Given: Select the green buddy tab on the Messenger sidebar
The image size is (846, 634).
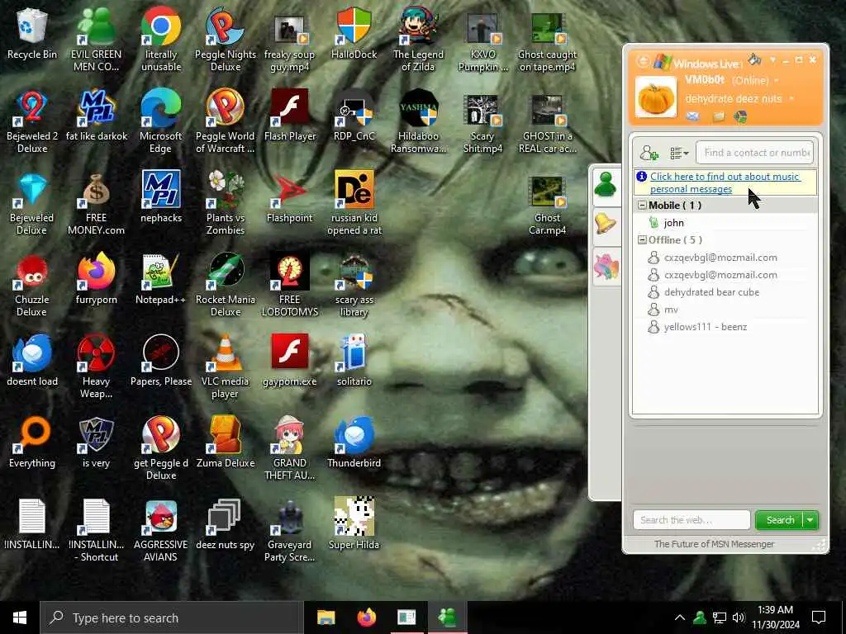Looking at the screenshot, I should pyautogui.click(x=606, y=186).
